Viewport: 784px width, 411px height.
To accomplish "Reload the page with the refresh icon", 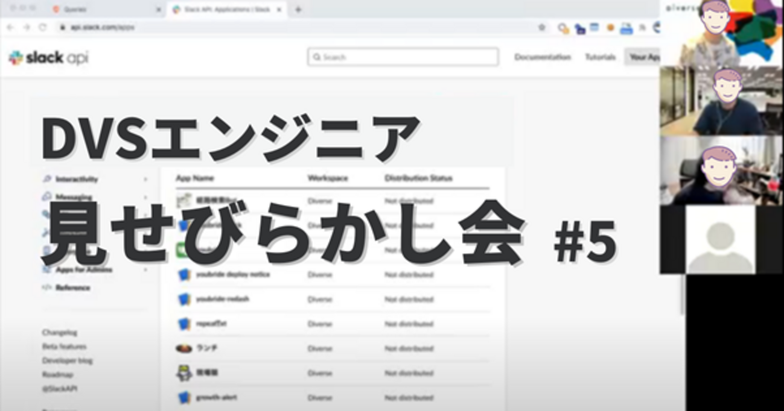I will (x=43, y=28).
